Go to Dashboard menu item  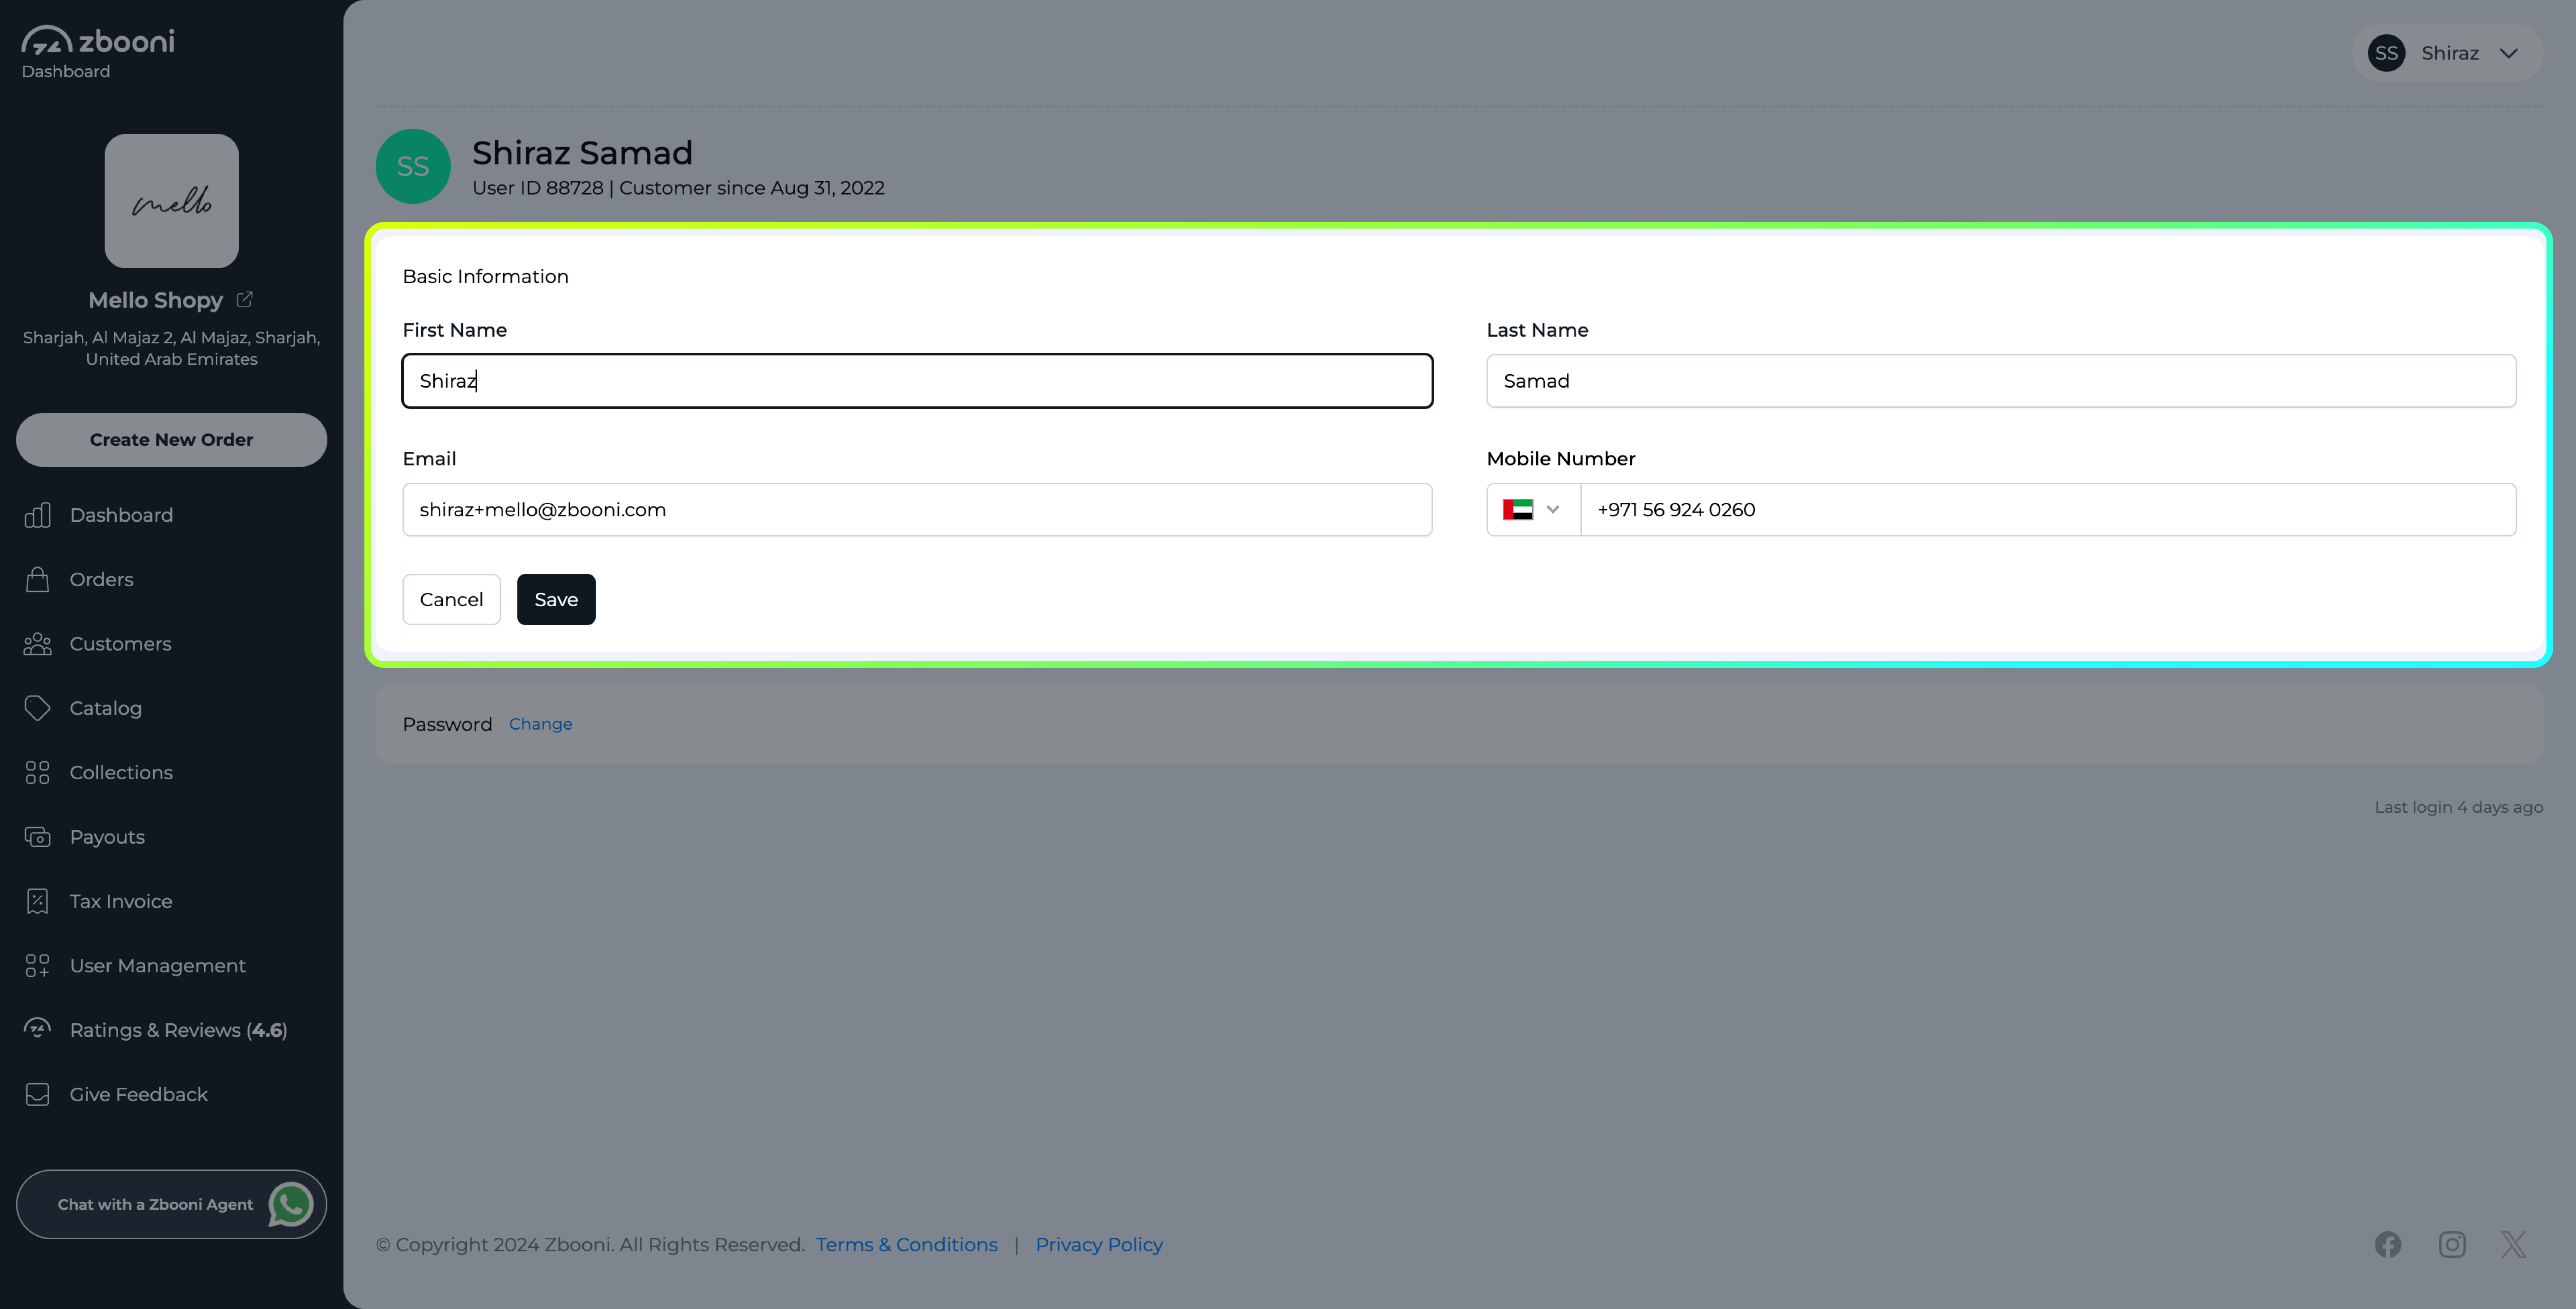121,515
